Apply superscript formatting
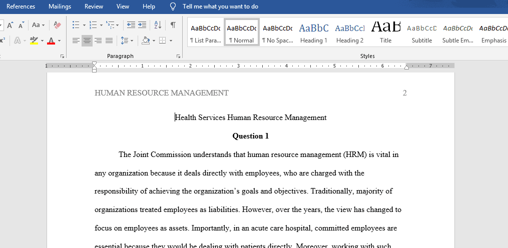The image size is (508, 248). point(3,41)
